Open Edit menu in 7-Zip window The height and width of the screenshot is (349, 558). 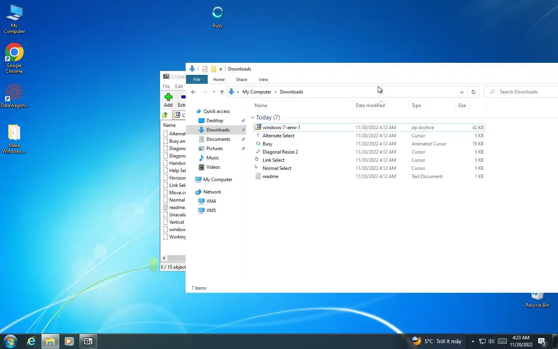pyautogui.click(x=179, y=86)
